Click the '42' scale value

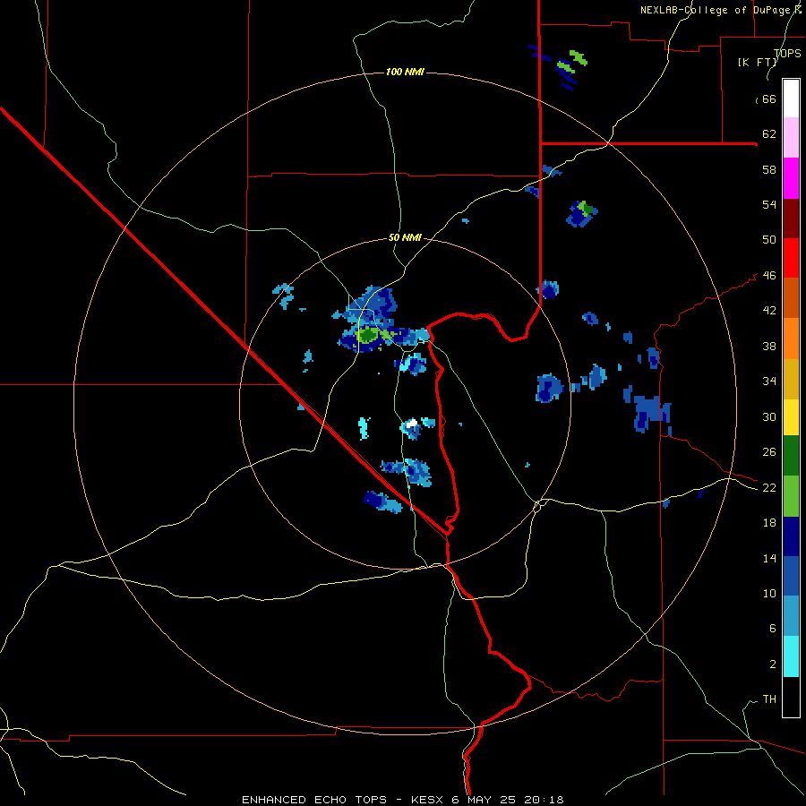tap(769, 311)
